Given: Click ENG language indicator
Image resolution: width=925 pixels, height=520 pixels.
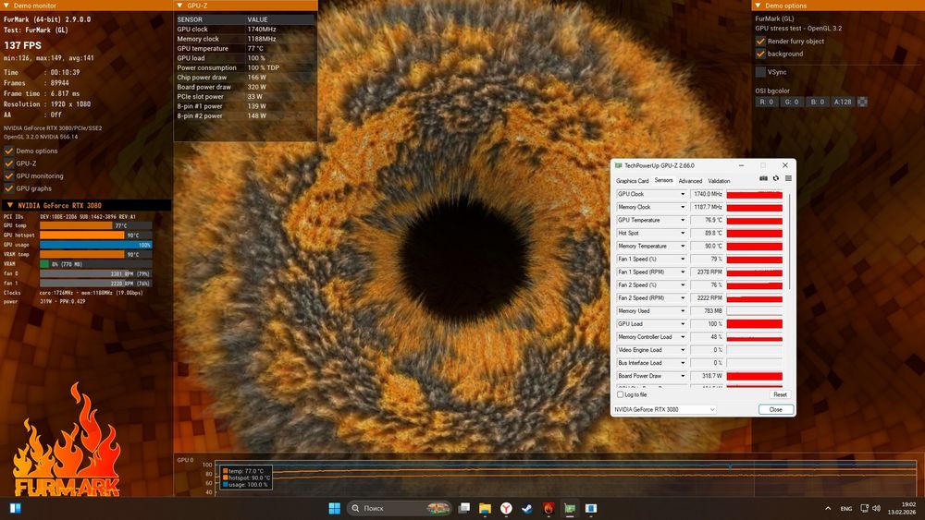Looking at the screenshot, I should tap(846, 508).
